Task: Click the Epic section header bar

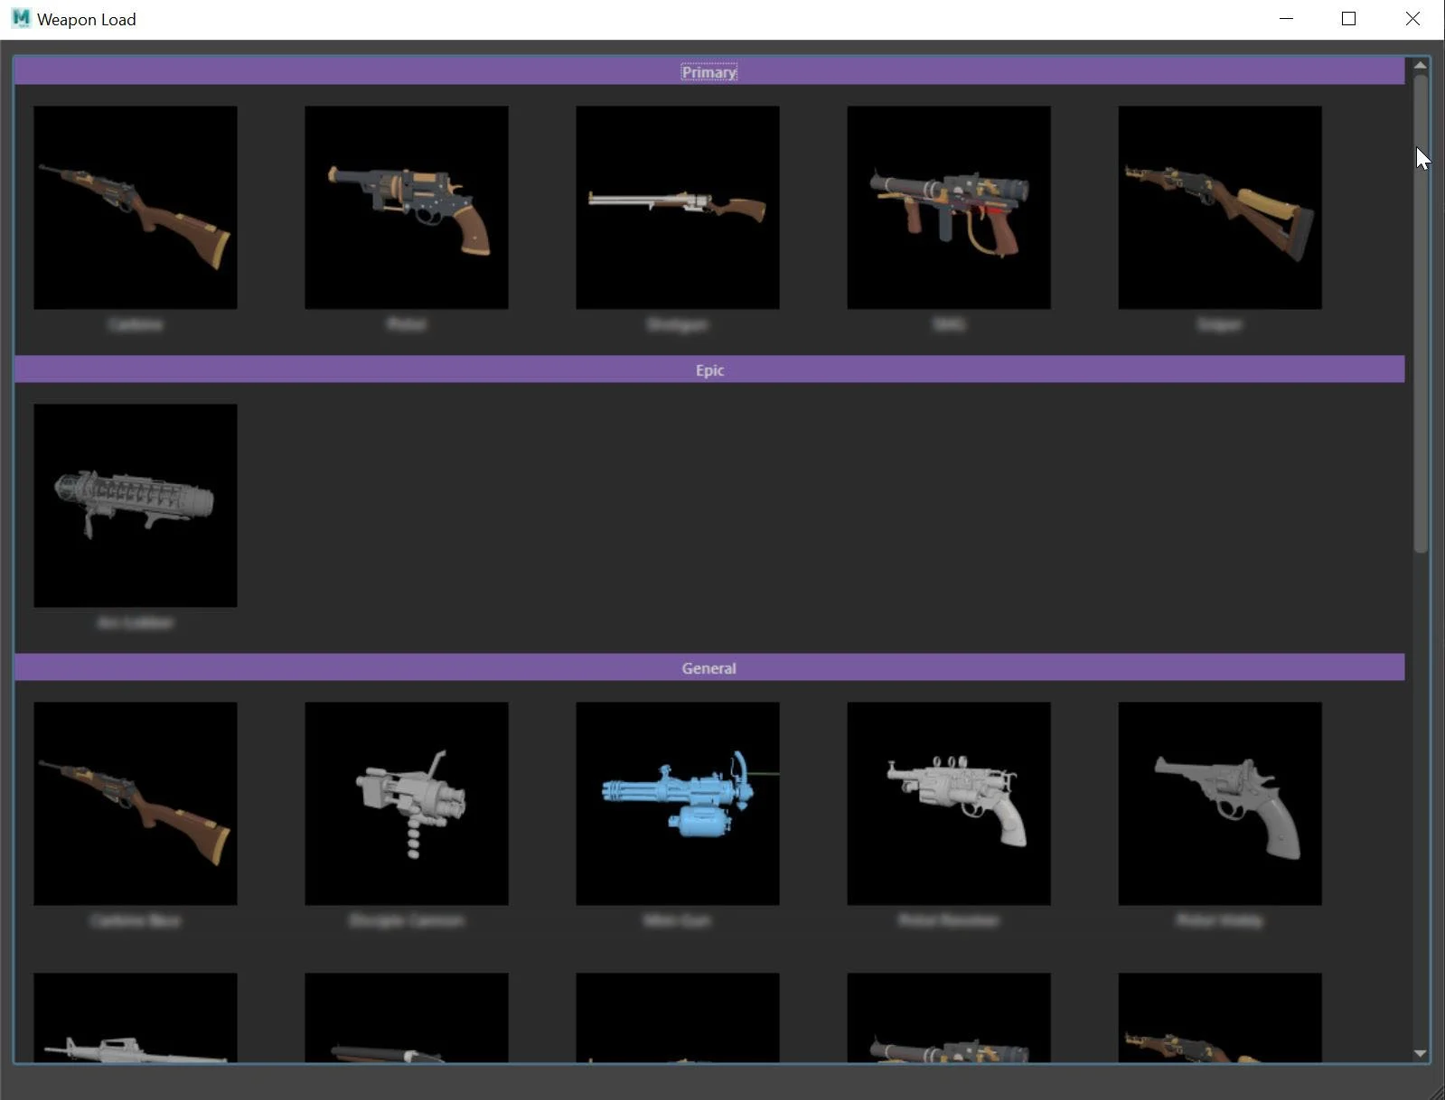Action: pyautogui.click(x=709, y=369)
